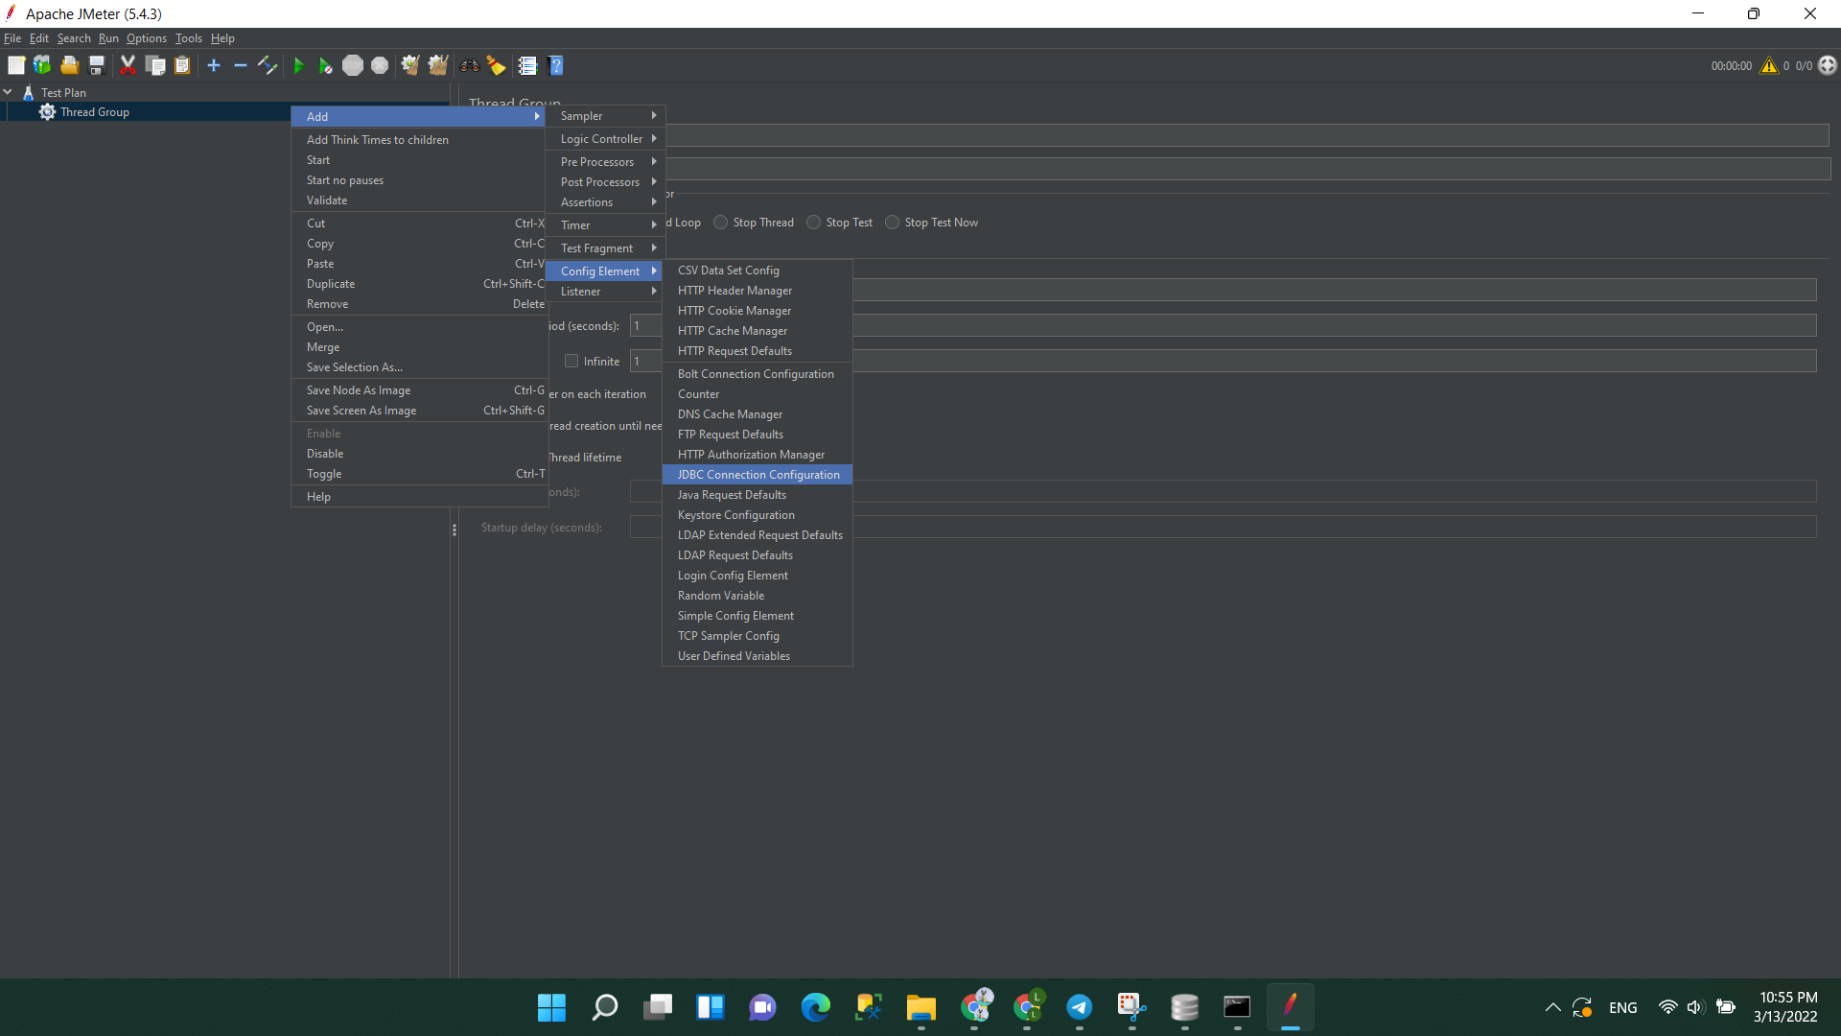
Task: Expand the Test Fragment submenu
Action: [605, 247]
